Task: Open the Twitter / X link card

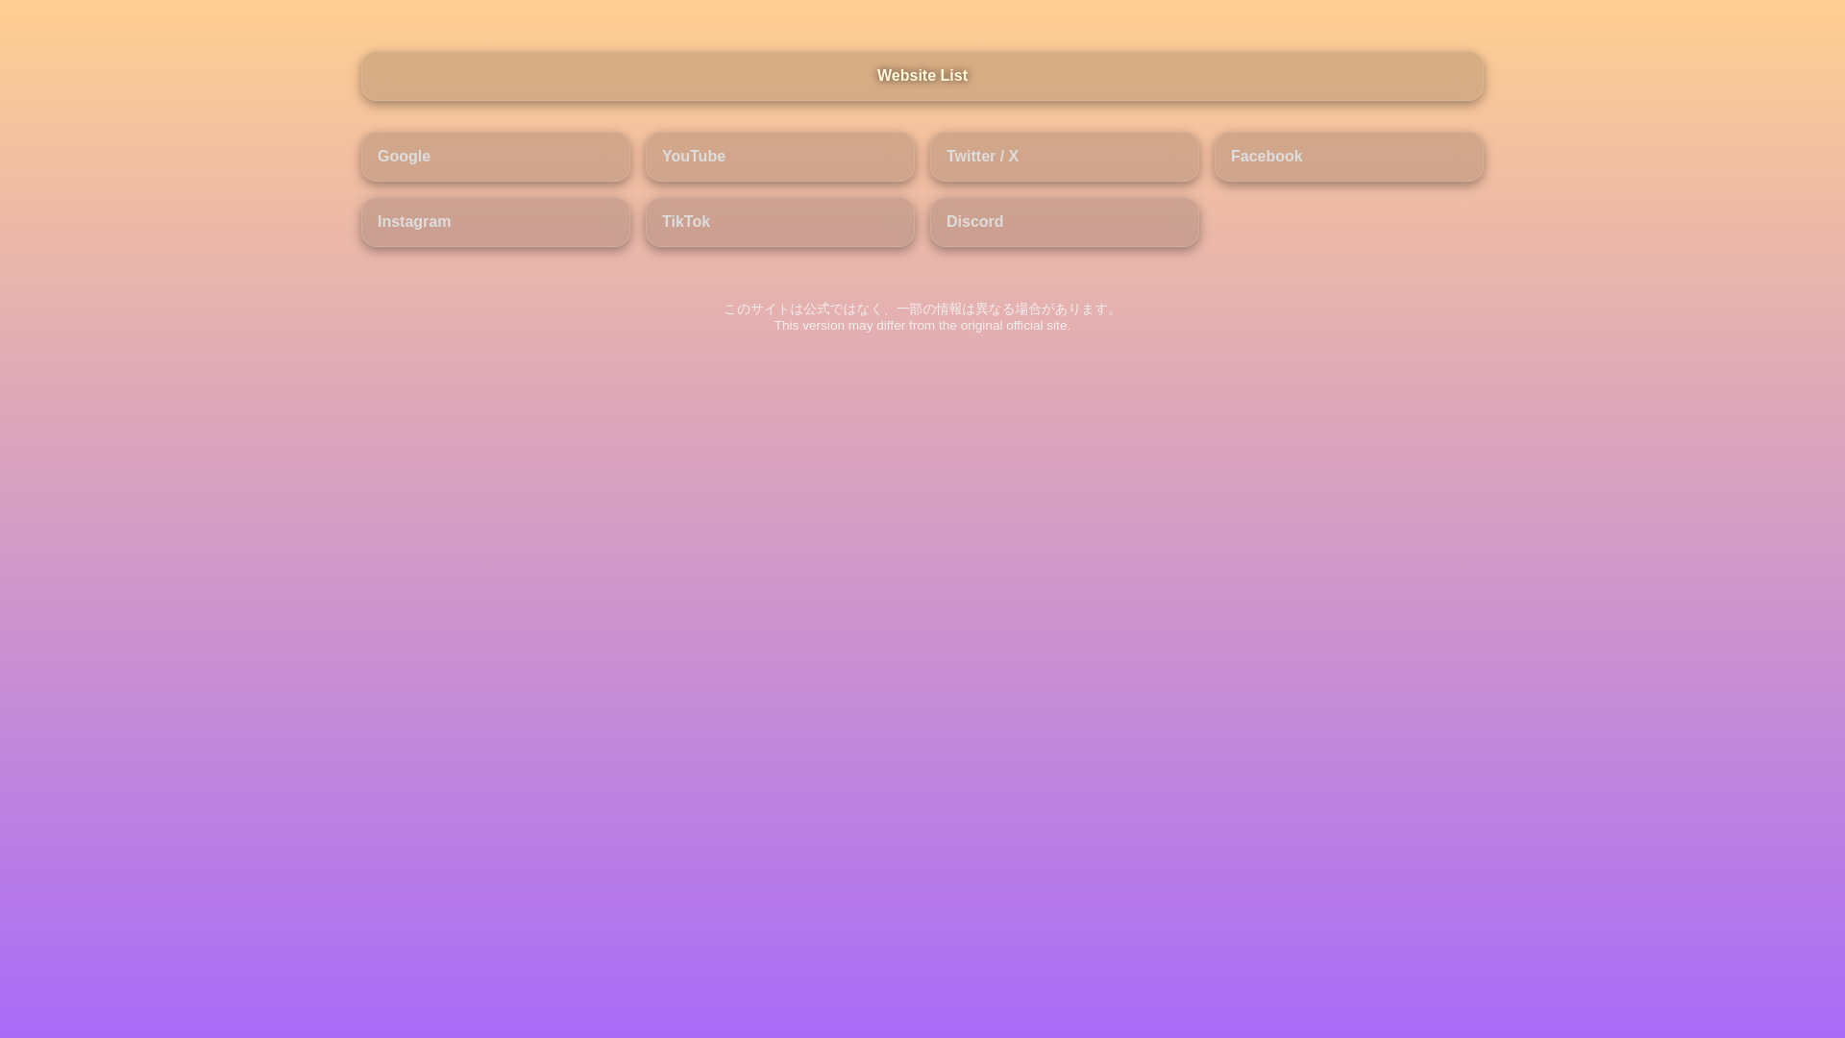Action: (x=1065, y=157)
